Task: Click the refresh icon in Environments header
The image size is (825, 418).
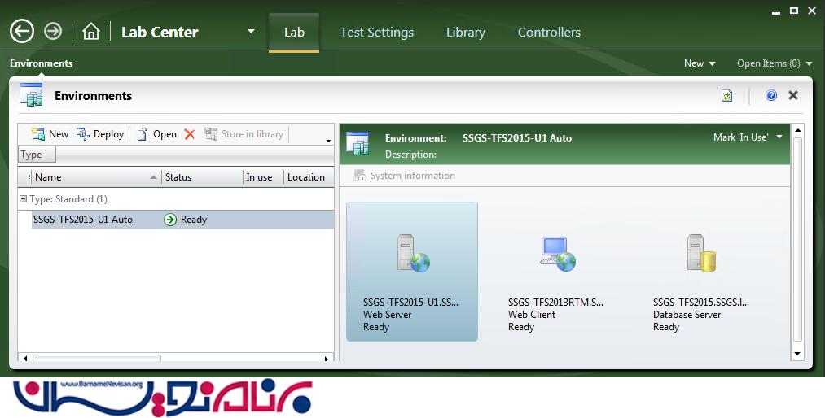Action: pyautogui.click(x=726, y=96)
